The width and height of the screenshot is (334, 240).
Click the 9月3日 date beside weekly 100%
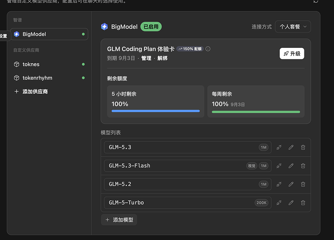[x=238, y=105]
